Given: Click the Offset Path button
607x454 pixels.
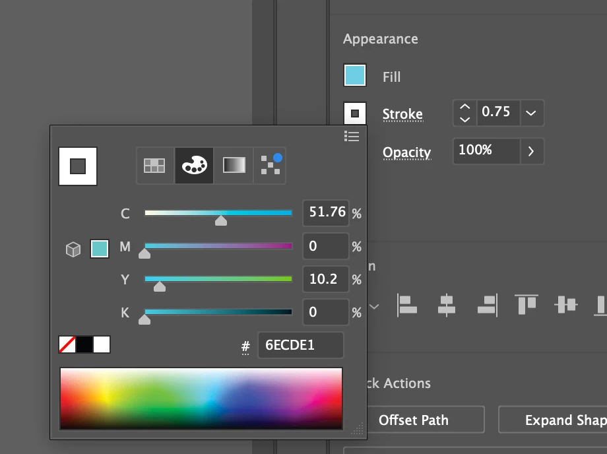Looking at the screenshot, I should coord(425,420).
